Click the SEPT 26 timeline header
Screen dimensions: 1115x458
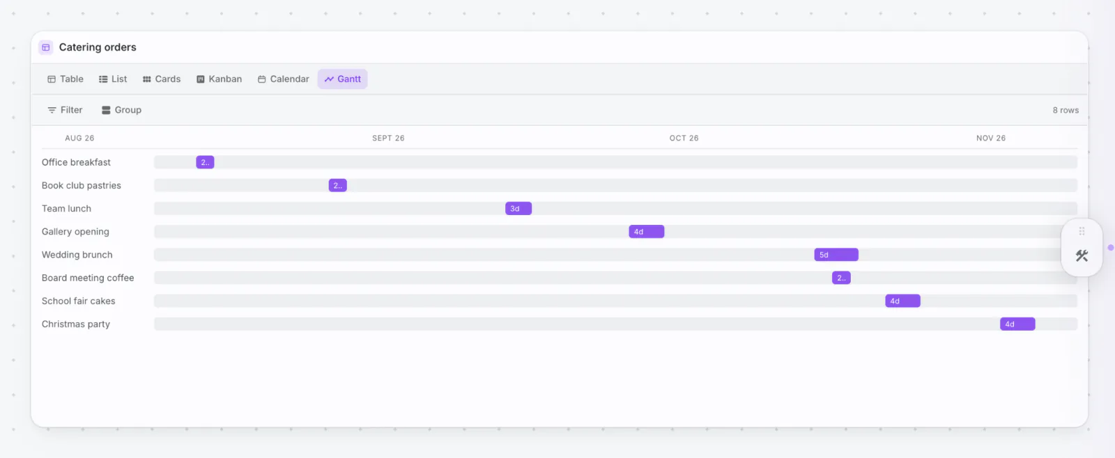[x=388, y=138]
